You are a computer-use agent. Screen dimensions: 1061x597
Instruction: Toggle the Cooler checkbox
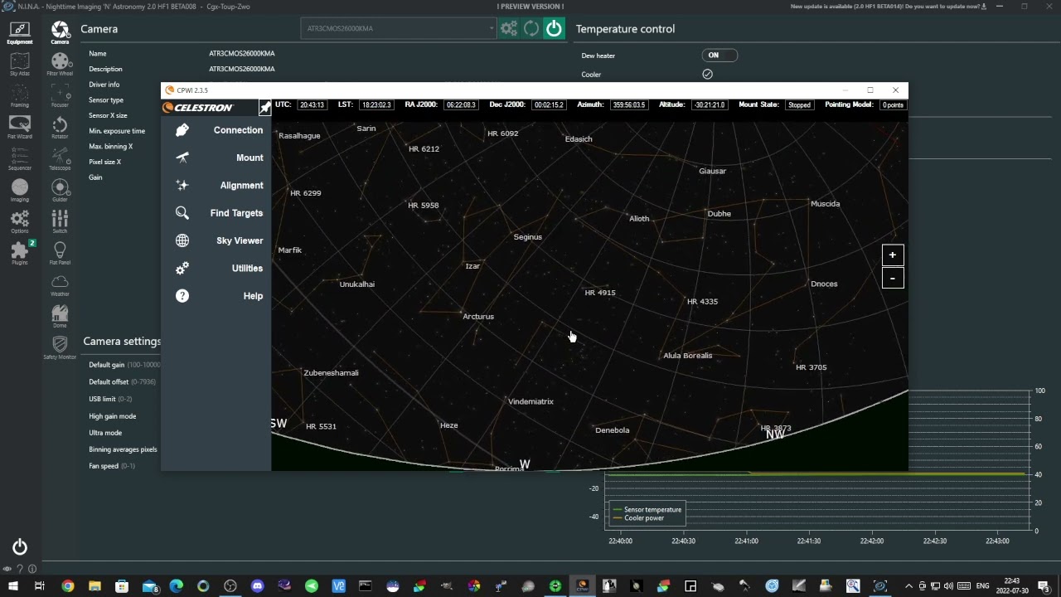pyautogui.click(x=707, y=74)
